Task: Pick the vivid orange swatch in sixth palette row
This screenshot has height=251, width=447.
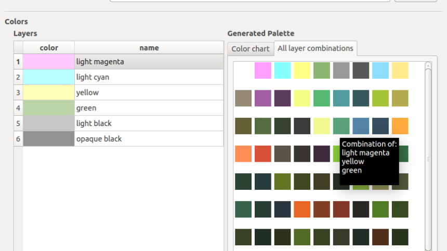Action: click(302, 209)
